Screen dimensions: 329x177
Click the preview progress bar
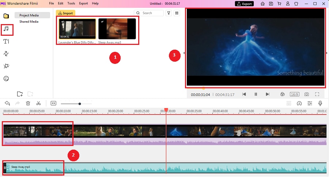[x=256, y=88]
